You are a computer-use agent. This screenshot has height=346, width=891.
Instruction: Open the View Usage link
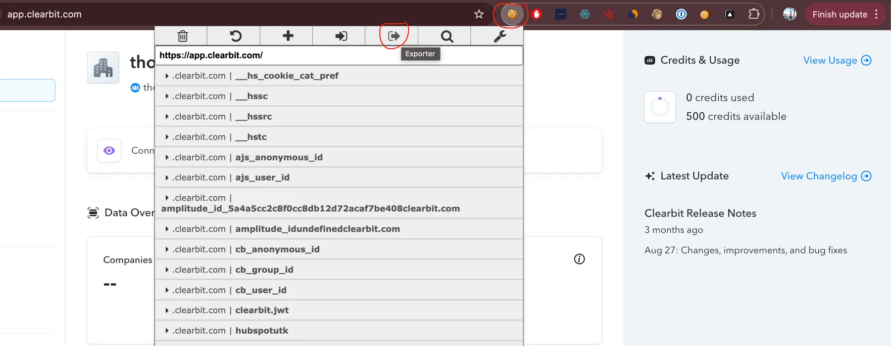(837, 60)
